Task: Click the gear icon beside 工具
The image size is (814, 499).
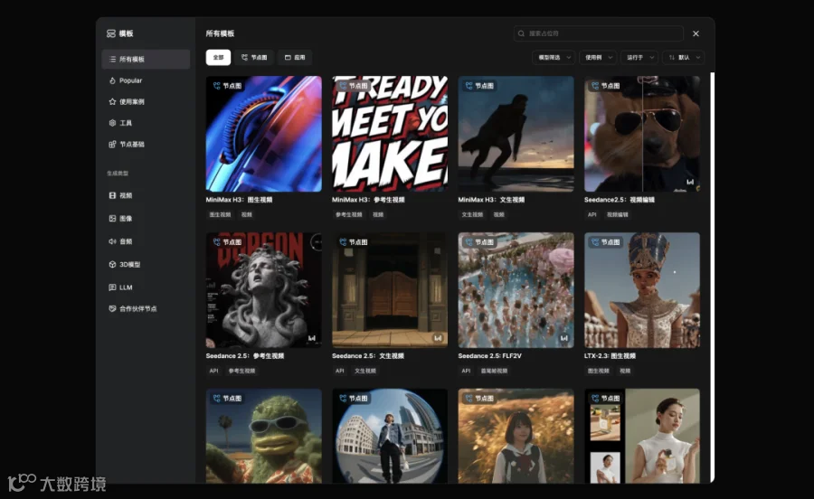Action: click(x=112, y=123)
